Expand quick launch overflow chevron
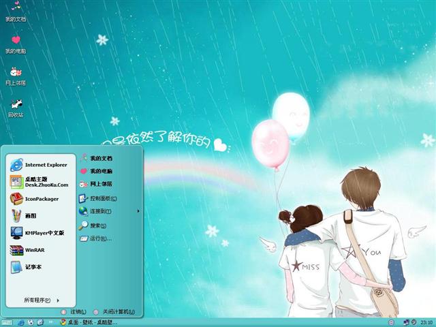Image resolution: width=436 pixels, height=327 pixels. [x=51, y=322]
